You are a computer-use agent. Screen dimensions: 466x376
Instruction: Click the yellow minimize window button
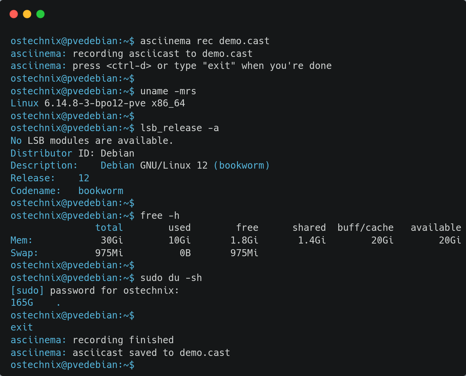point(27,14)
